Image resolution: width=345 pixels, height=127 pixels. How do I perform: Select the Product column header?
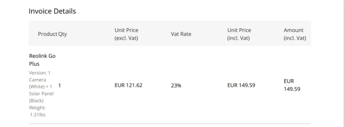click(x=47, y=34)
